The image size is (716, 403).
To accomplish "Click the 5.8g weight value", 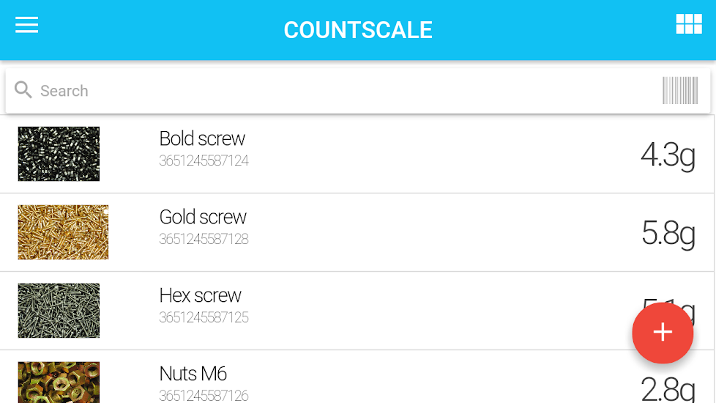I will pos(667,233).
